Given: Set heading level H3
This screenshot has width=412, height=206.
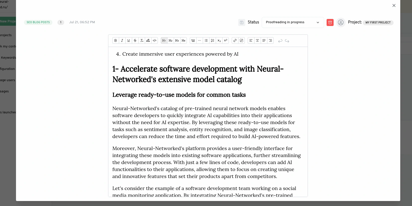Looking at the screenshot, I should [x=177, y=40].
